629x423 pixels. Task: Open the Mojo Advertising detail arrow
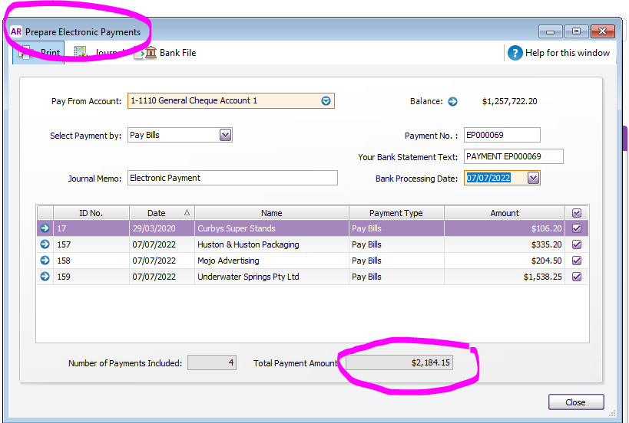click(x=45, y=261)
